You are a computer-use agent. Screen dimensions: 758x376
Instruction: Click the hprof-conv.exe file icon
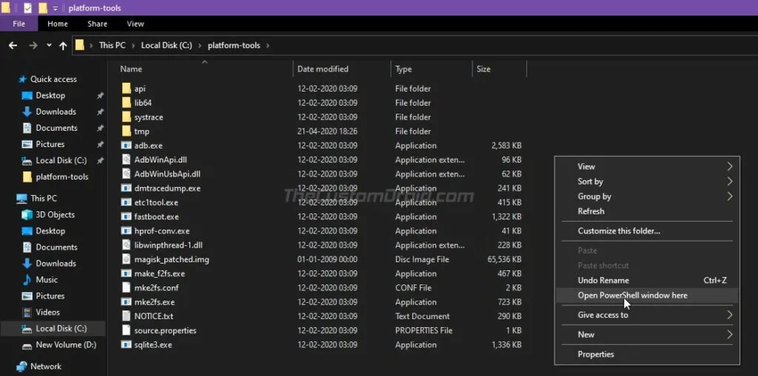tap(126, 231)
